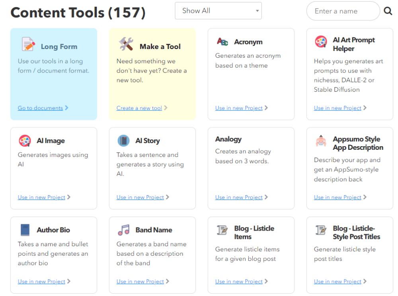
Task: Click the AI Art Prompt Helper palette icon
Action: (321, 42)
